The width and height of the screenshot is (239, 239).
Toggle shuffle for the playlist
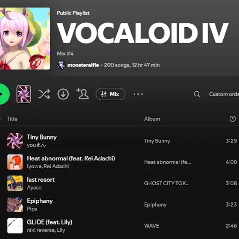click(44, 94)
